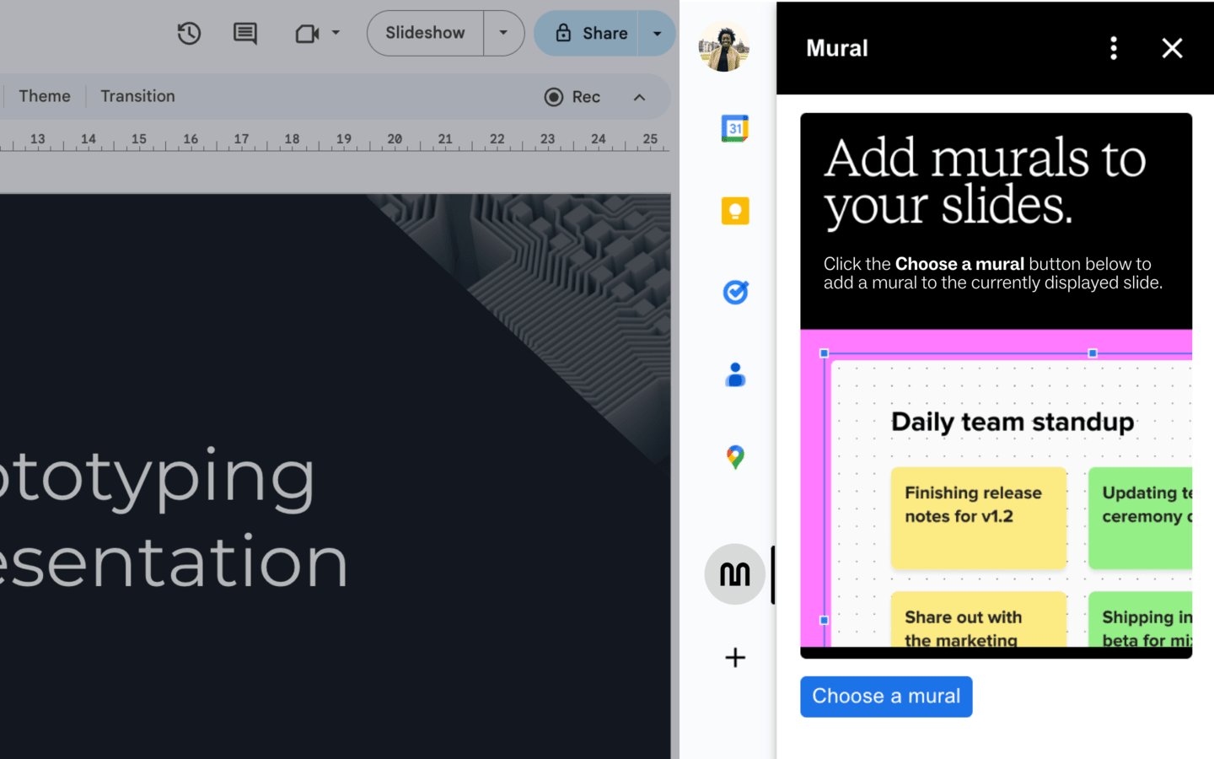Start the Slideshow
This screenshot has height=759, width=1214.
[426, 33]
